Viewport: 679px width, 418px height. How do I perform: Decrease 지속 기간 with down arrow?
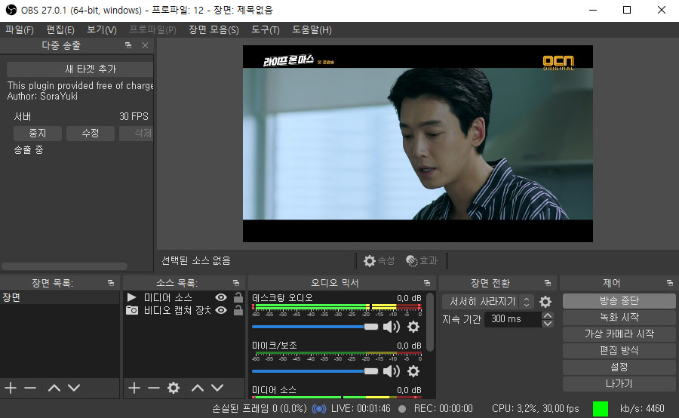tap(548, 323)
